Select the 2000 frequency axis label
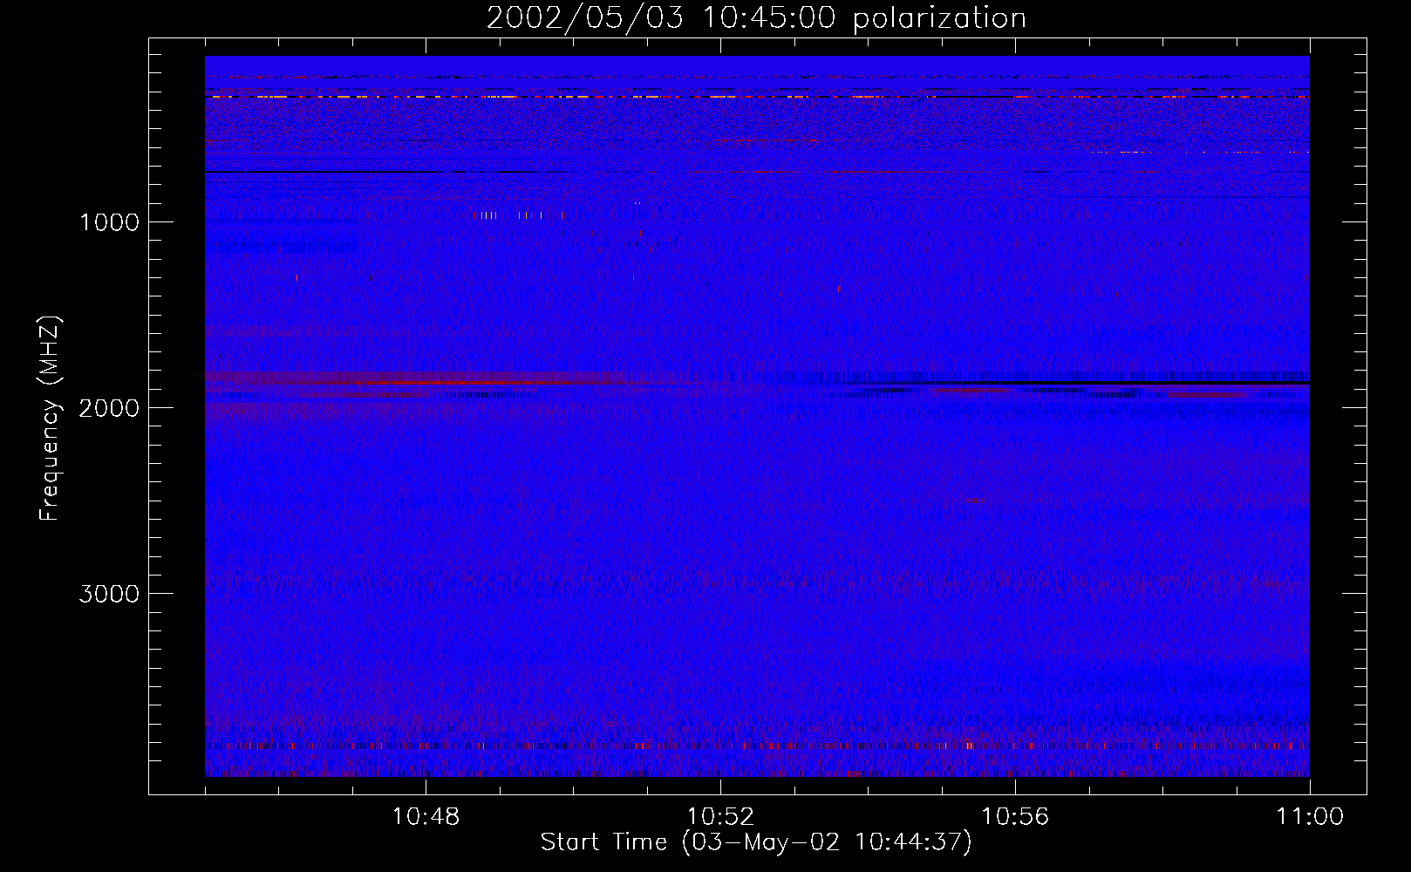1411x872 pixels. 109,408
